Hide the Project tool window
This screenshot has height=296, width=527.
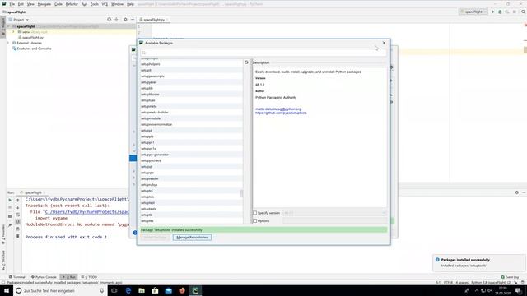coord(133,20)
